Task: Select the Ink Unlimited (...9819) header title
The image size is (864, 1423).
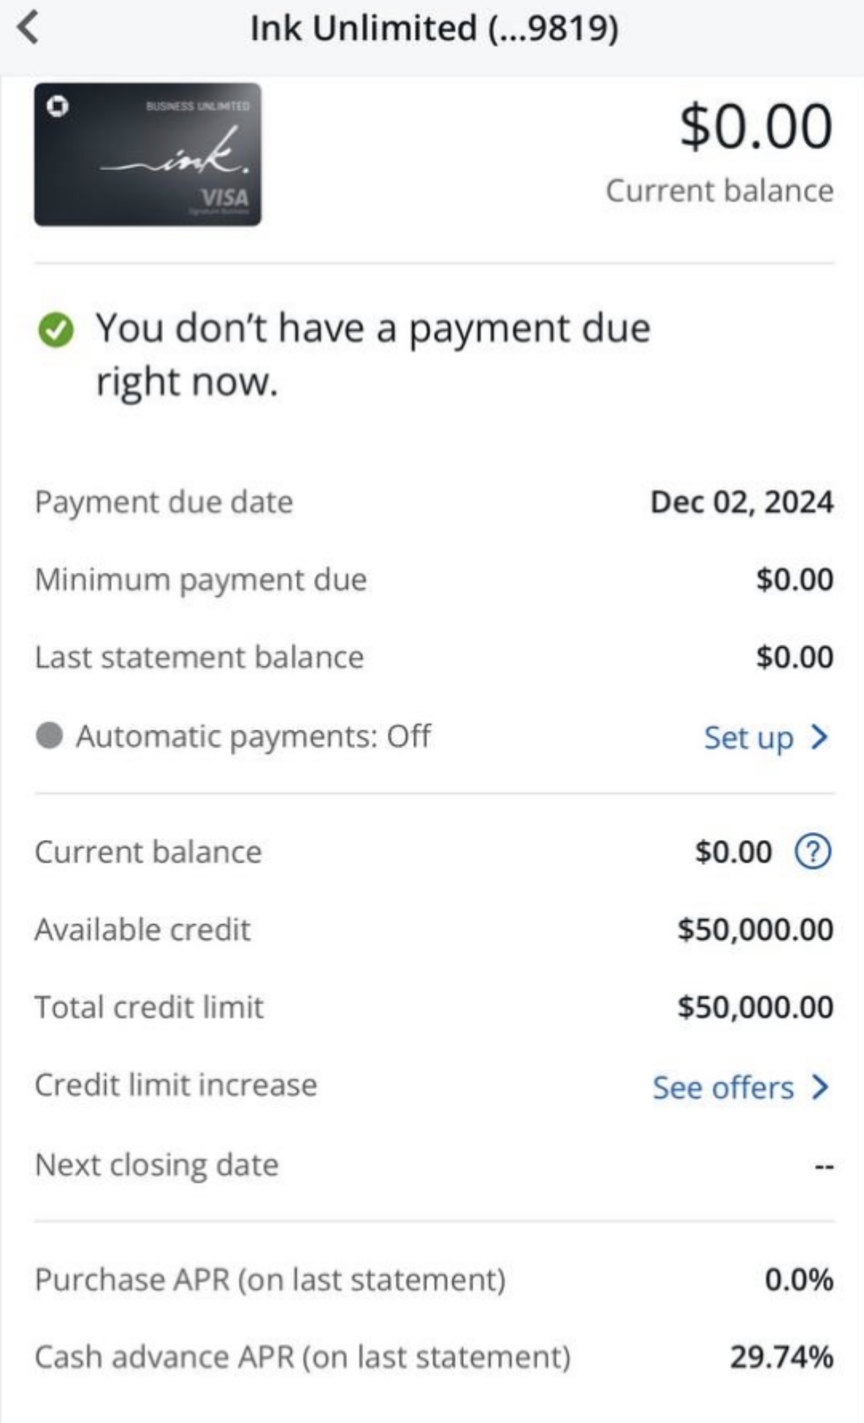Action: (x=435, y=29)
